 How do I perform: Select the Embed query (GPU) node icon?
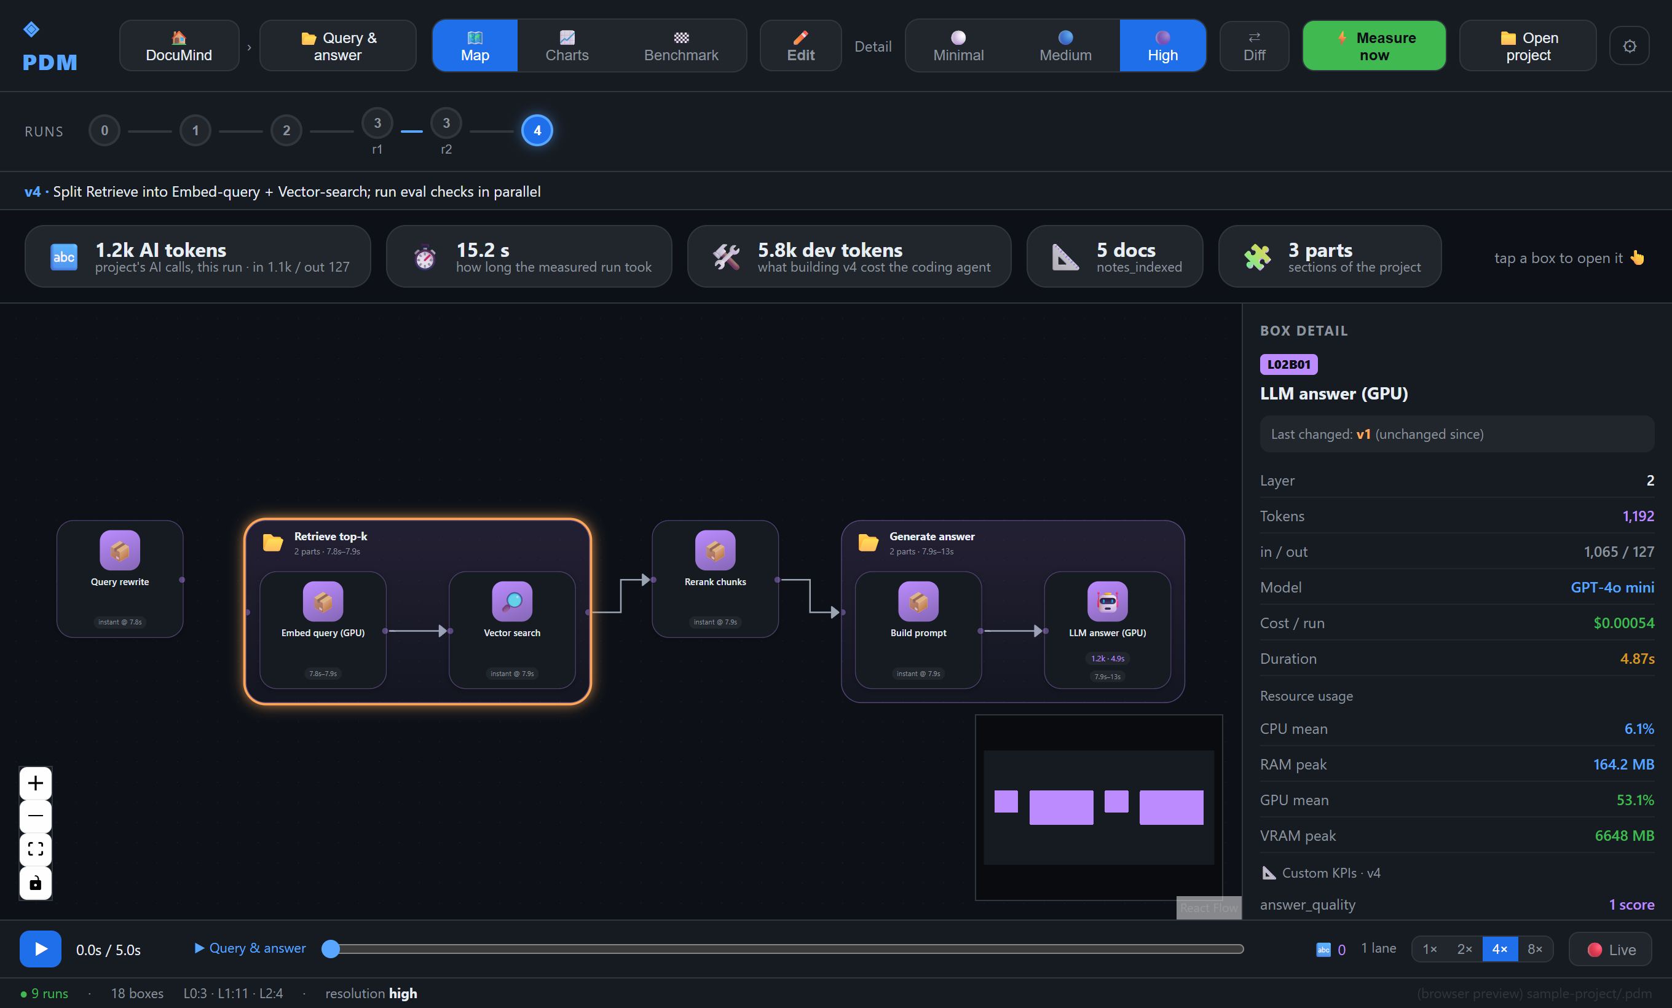tap(323, 602)
